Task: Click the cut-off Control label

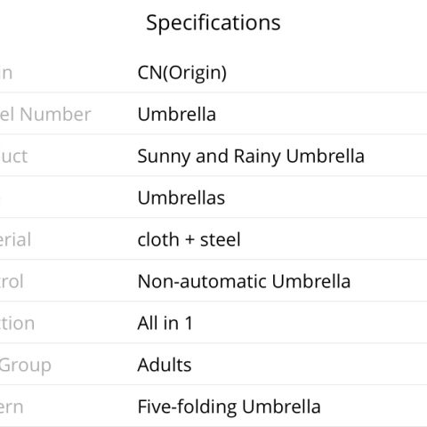Action: (12, 281)
